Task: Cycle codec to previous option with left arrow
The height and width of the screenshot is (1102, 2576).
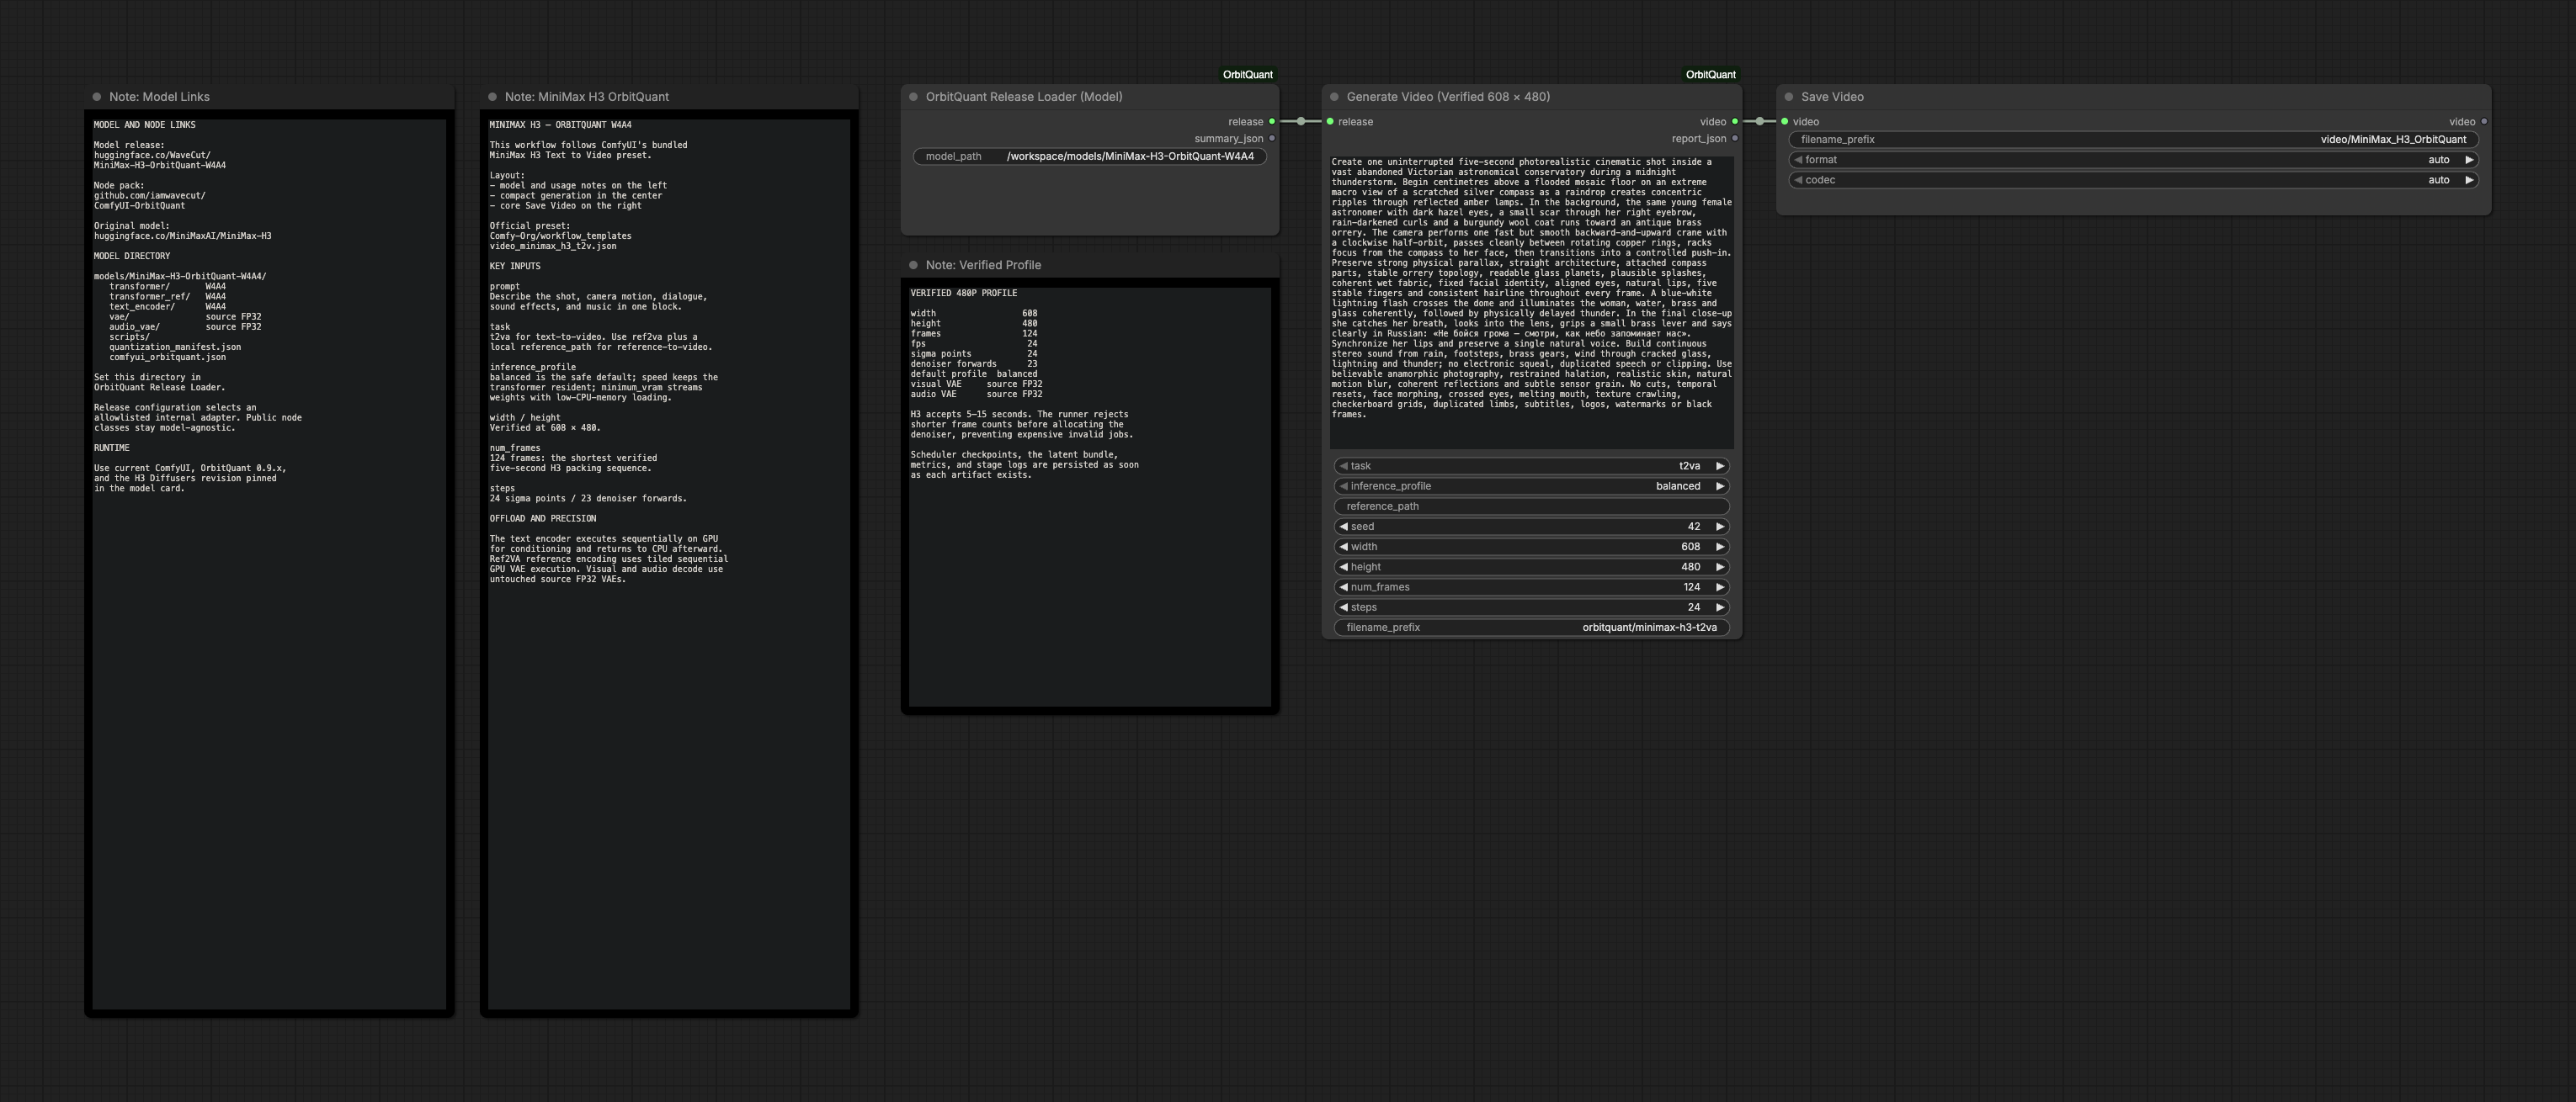Action: (1798, 180)
